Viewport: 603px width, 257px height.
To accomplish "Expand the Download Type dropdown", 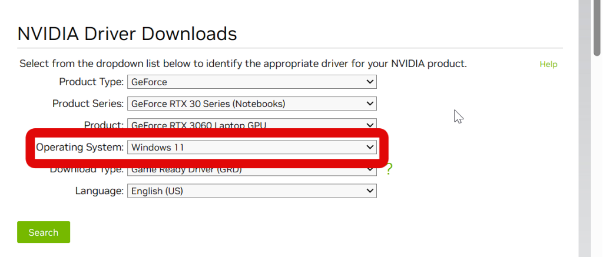I will click(x=251, y=170).
